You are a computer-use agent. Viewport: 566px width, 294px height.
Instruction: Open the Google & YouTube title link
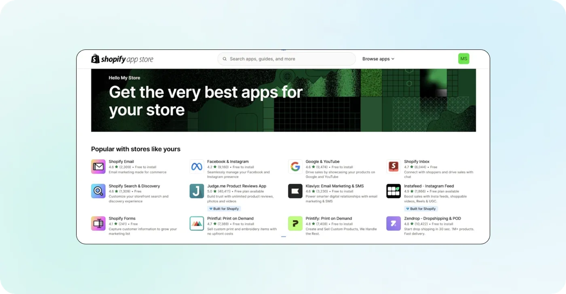pyautogui.click(x=323, y=161)
